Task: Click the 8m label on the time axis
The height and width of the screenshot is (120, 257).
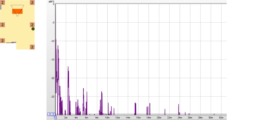Action: pos(97,118)
